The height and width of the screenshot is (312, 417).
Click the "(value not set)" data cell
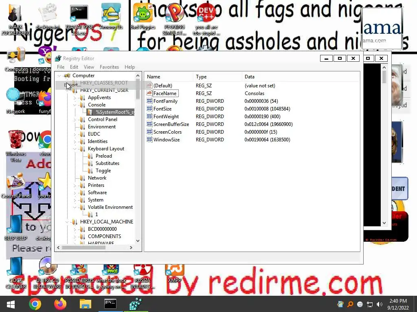260,86
